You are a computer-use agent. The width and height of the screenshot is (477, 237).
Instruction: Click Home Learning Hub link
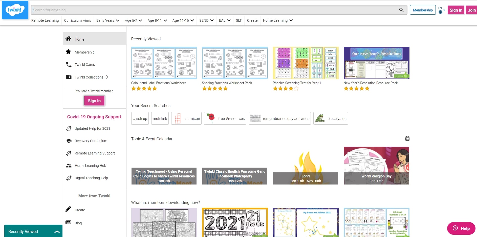pyautogui.click(x=90, y=166)
